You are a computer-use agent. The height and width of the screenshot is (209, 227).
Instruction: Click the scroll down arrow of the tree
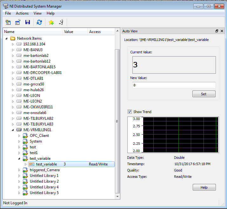117,197
